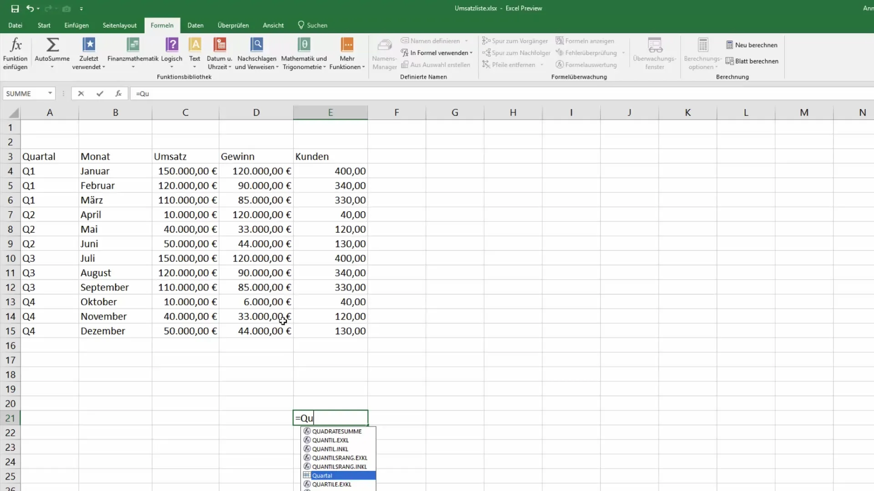Viewport: 874px width, 491px height.
Task: Confirm formula with checkmark button
Action: pos(100,94)
